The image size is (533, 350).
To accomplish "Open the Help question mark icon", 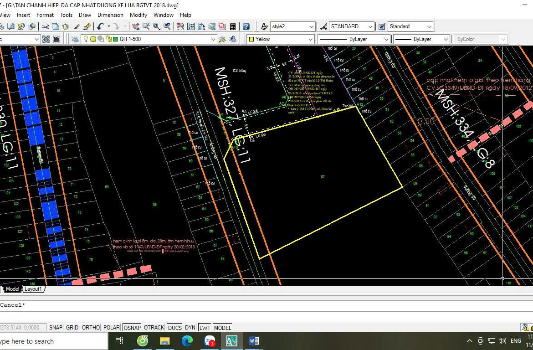I will pyautogui.click(x=246, y=26).
